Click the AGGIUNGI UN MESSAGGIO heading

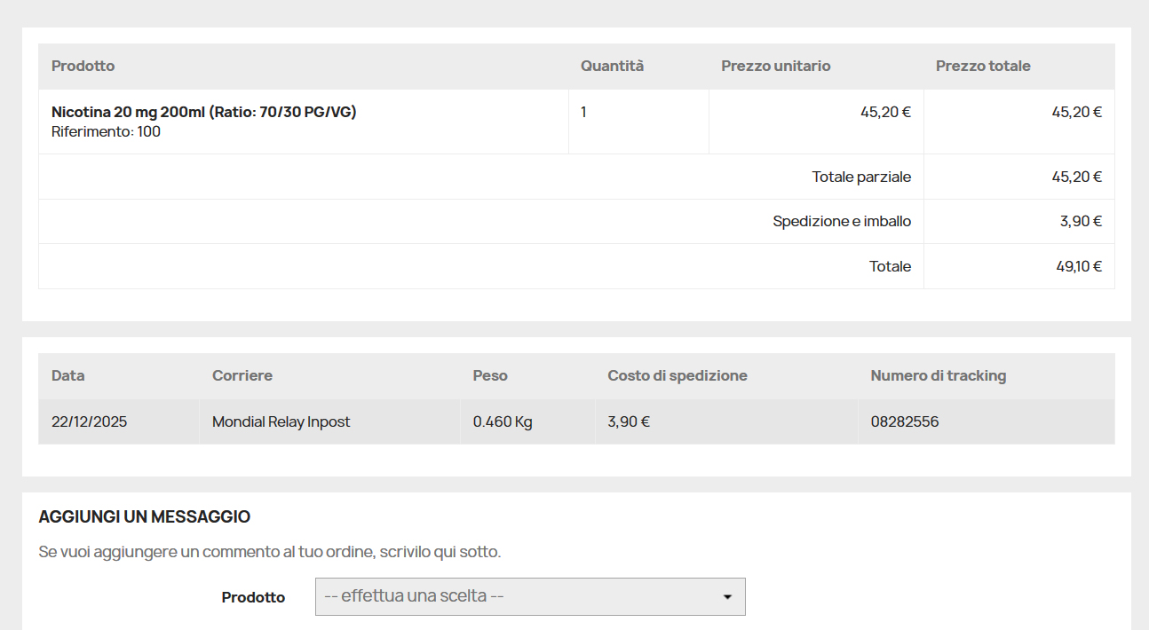tap(143, 516)
